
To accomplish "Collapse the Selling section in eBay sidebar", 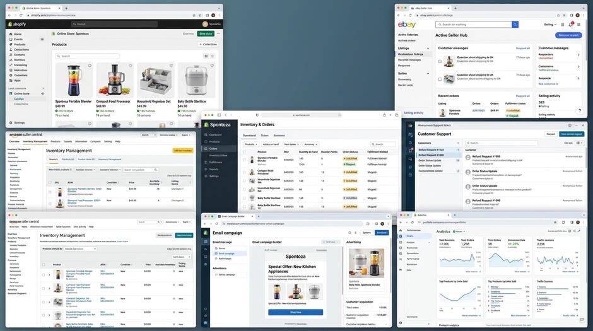I will pyautogui.click(x=428, y=73).
